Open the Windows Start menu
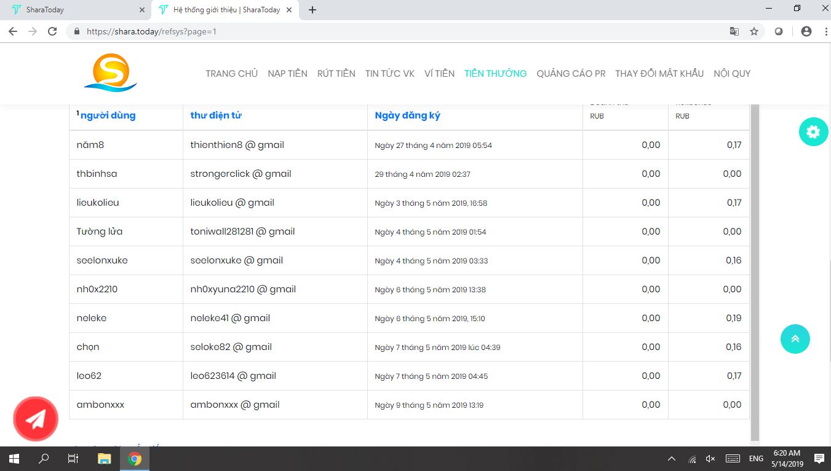 click(14, 459)
